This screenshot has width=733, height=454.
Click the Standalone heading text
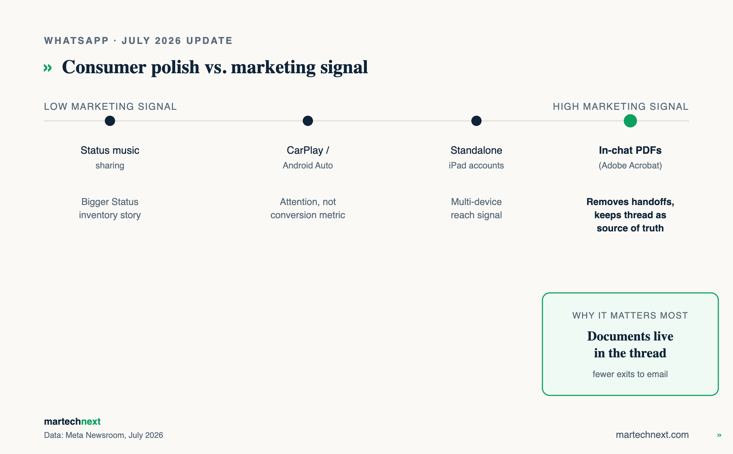pyautogui.click(x=476, y=150)
